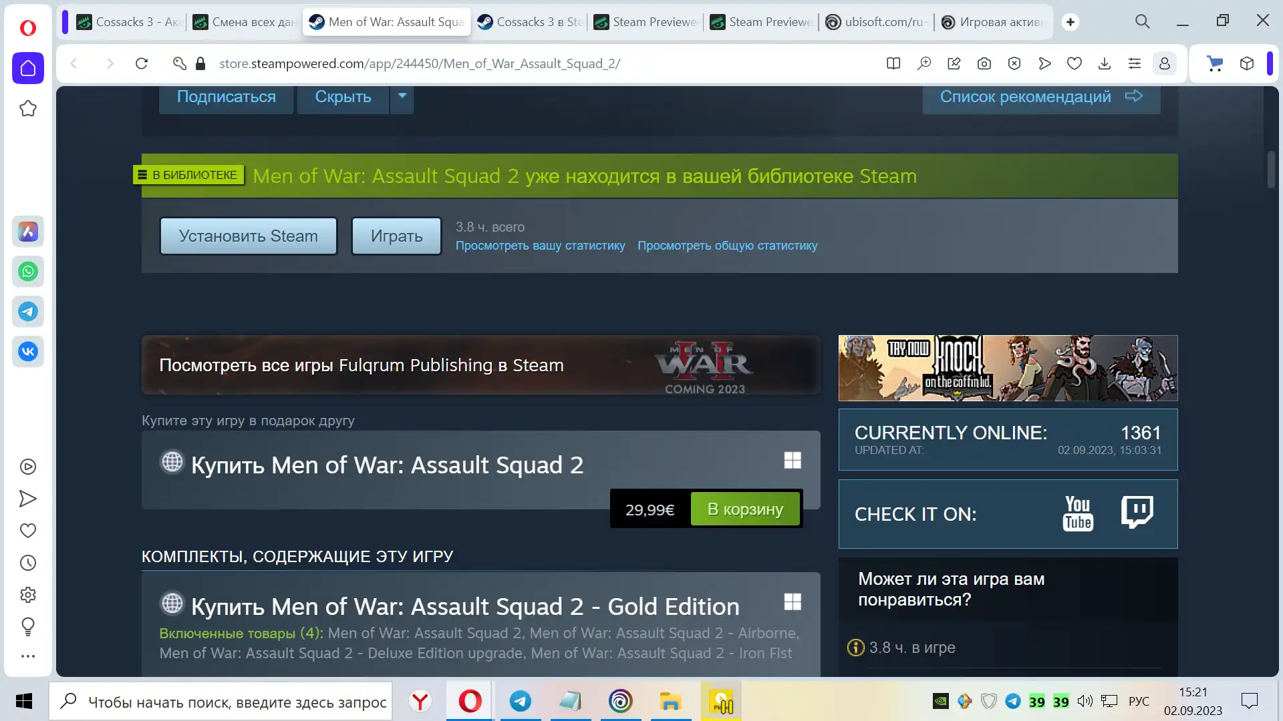This screenshot has width=1283, height=721.
Task: Click Установить Steam button
Action: coord(249,236)
